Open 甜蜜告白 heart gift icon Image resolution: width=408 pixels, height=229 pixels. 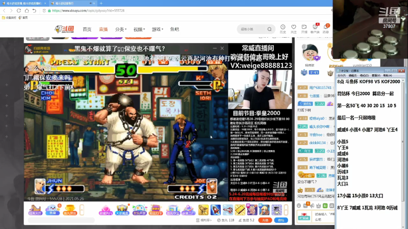coord(106,210)
